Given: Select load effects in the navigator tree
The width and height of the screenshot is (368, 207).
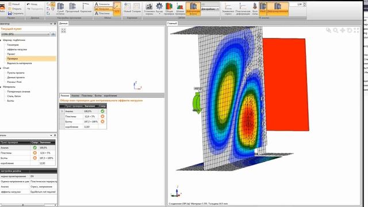Looking at the screenshot, I should click(17, 49).
